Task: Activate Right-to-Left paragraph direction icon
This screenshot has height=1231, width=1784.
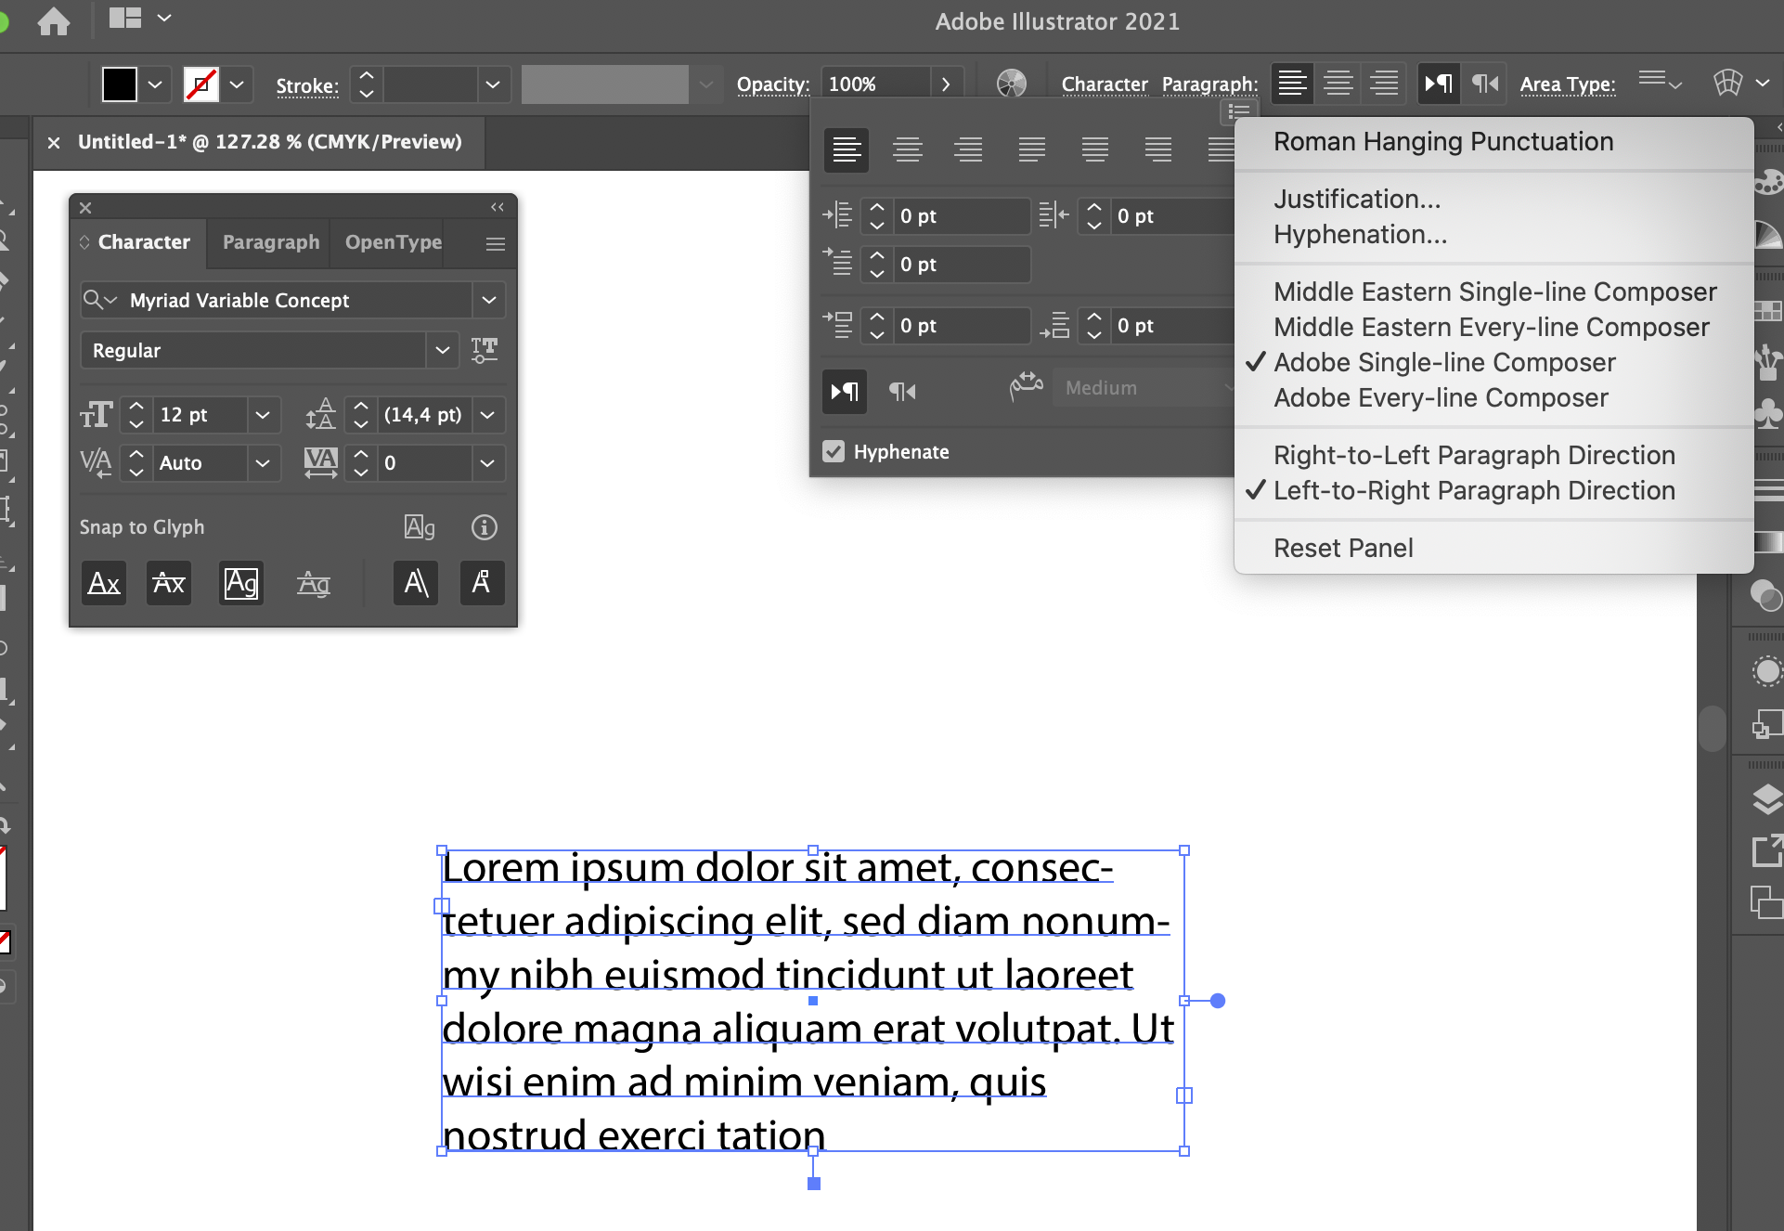Action: click(901, 391)
